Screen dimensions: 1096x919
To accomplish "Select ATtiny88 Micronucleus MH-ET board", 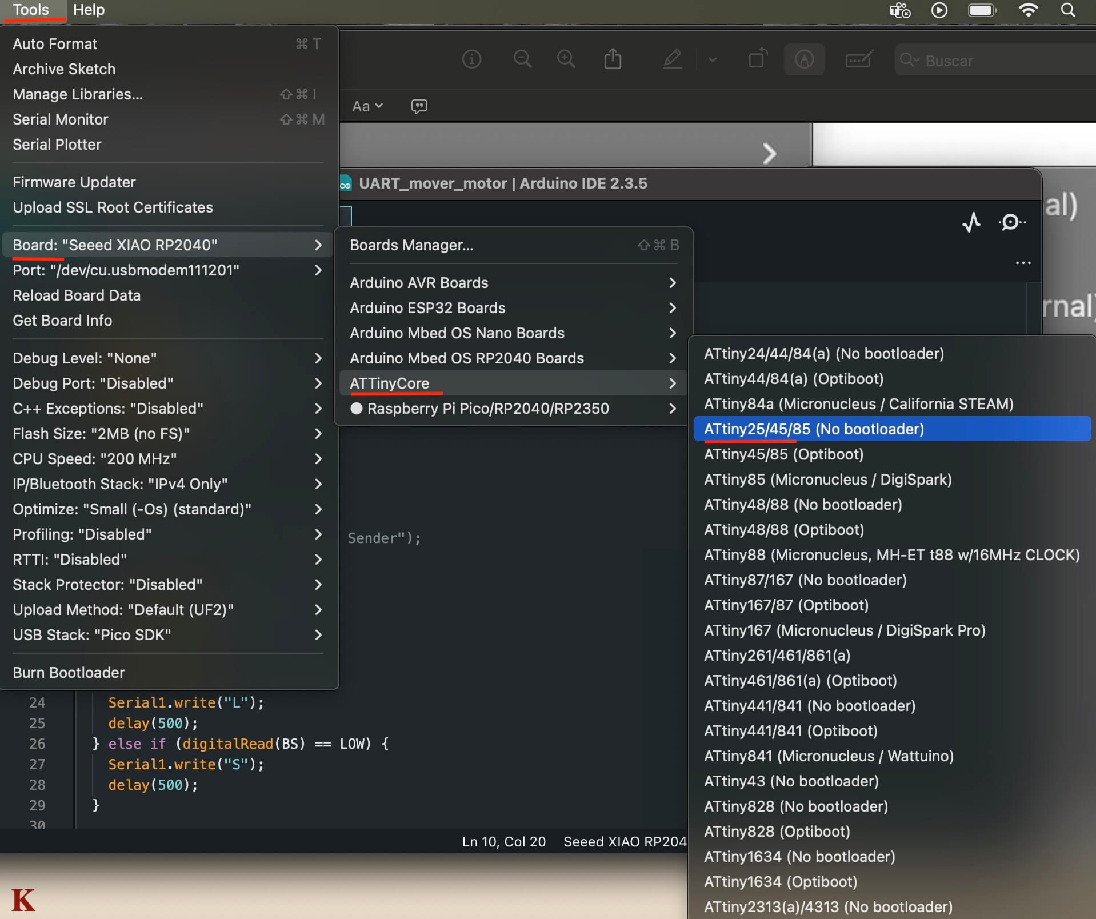I will 892,555.
